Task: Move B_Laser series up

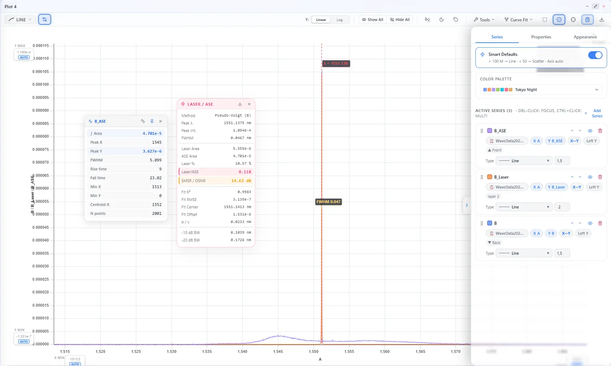Action: [x=572, y=177]
